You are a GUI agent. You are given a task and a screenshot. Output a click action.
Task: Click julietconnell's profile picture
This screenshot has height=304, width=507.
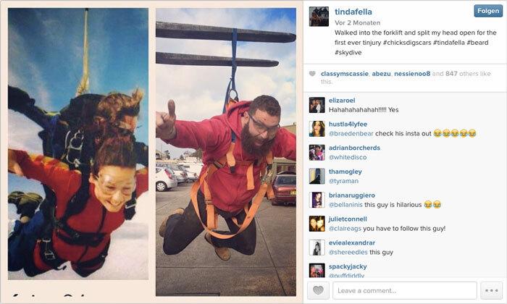click(x=317, y=224)
